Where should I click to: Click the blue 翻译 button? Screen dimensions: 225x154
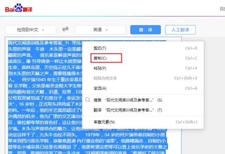point(145,30)
